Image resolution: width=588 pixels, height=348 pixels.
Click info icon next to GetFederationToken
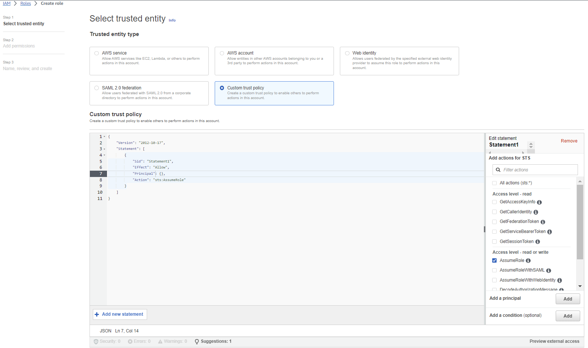pyautogui.click(x=543, y=222)
